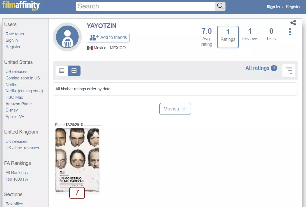Open the Reviews tab
306x207 pixels.
pos(250,35)
